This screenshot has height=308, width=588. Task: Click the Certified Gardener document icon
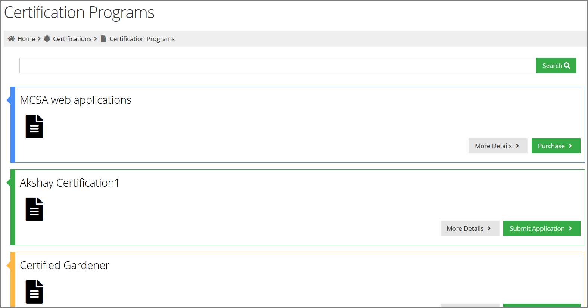tap(34, 292)
